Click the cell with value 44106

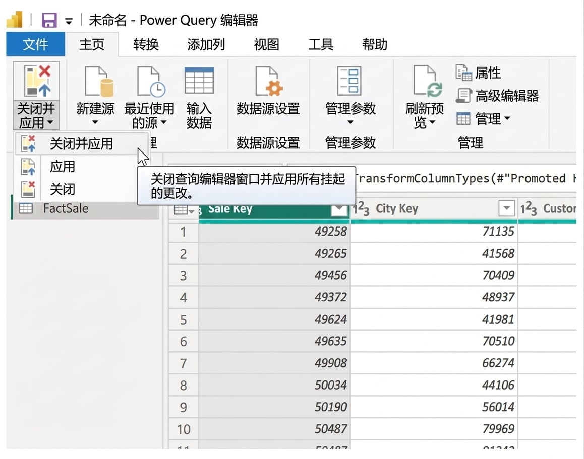click(x=434, y=385)
